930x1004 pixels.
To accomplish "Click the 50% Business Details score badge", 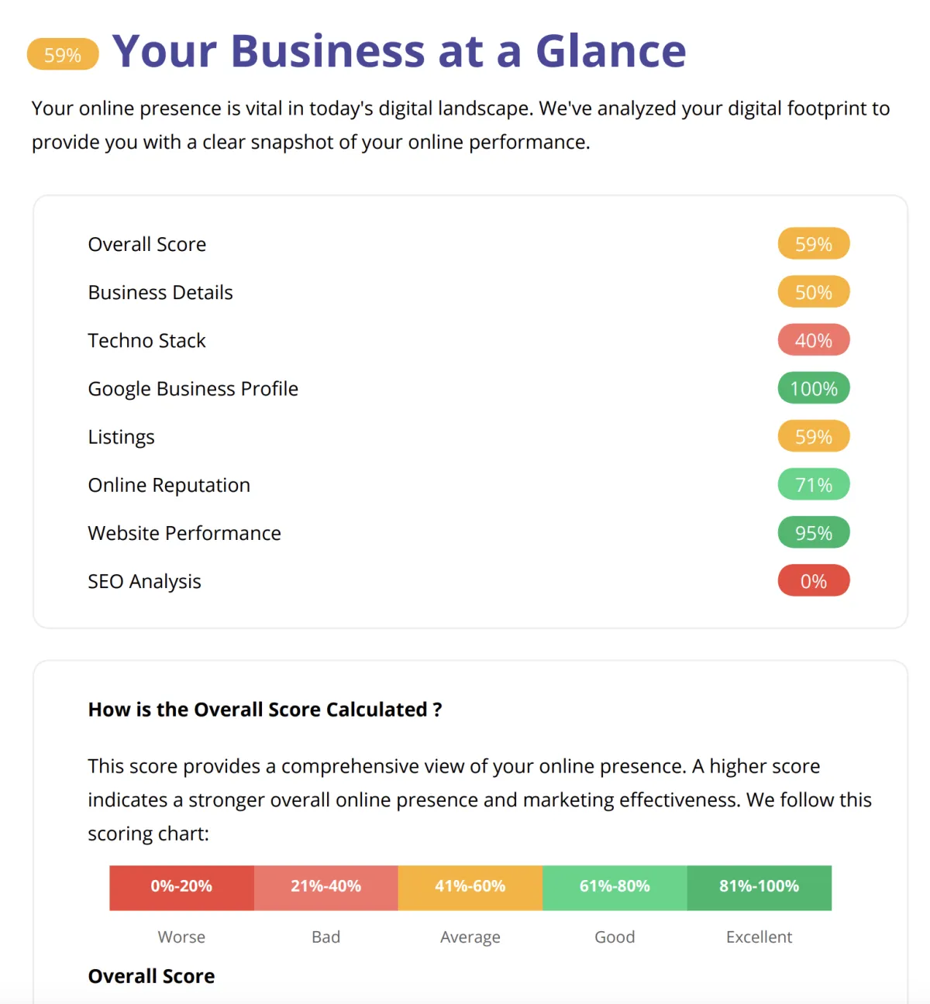I will (x=813, y=292).
